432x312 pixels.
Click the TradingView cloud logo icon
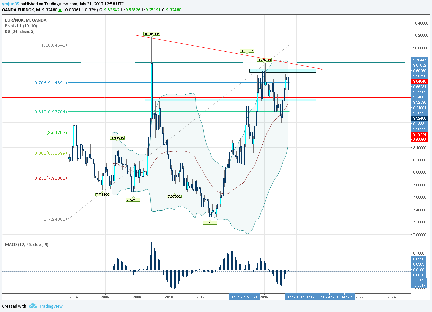point(33,306)
